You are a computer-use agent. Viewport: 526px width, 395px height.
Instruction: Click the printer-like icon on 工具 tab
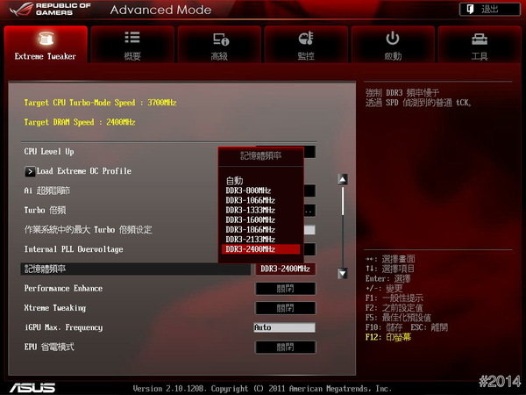(480, 39)
